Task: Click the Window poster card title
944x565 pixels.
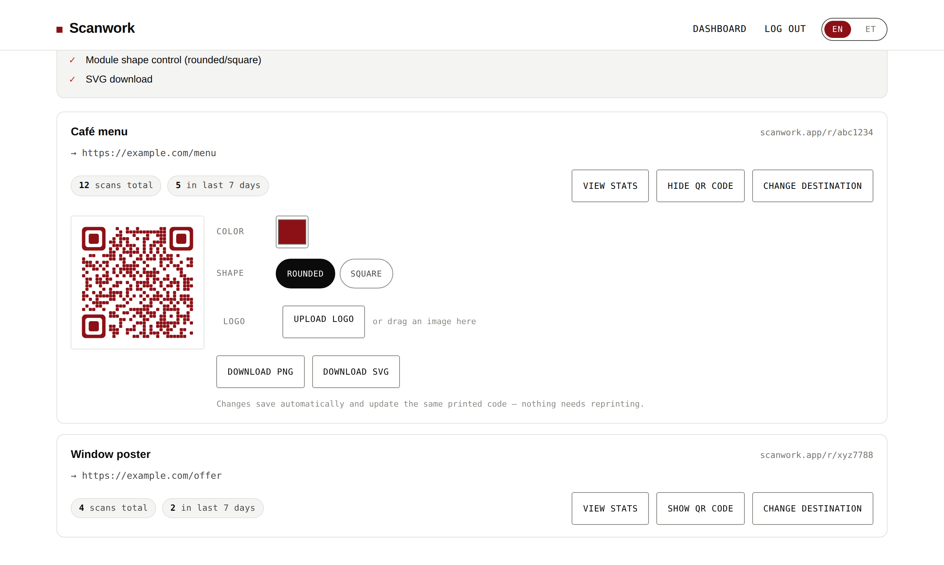Action: 110,454
